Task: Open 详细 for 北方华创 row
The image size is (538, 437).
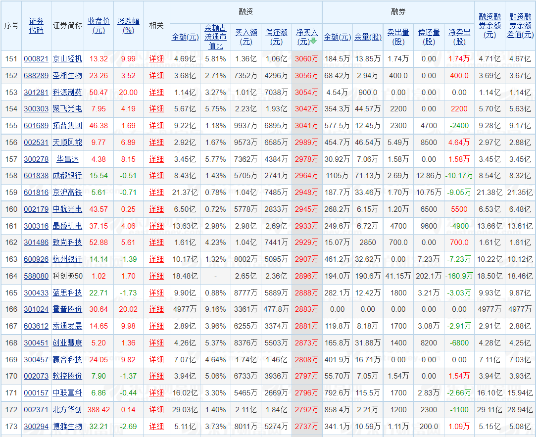Action: 156,410
